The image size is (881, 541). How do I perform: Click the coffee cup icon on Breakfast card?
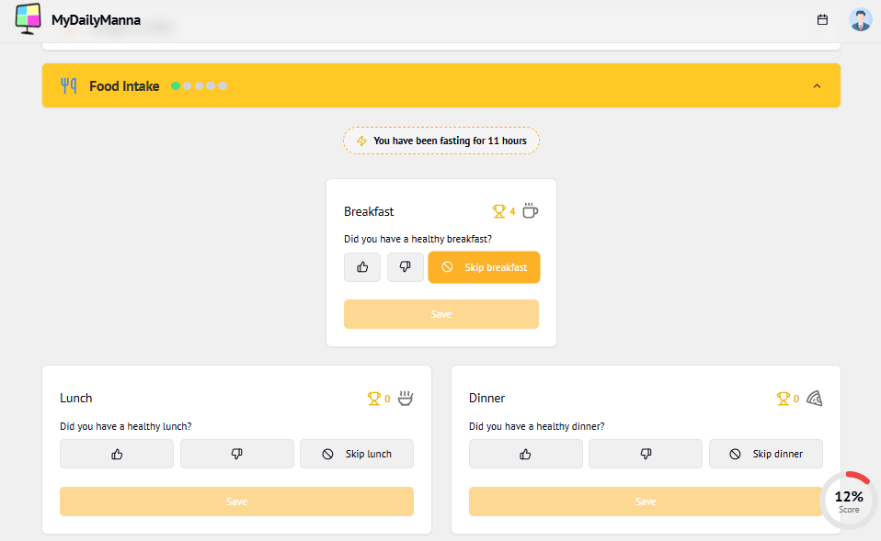point(530,211)
